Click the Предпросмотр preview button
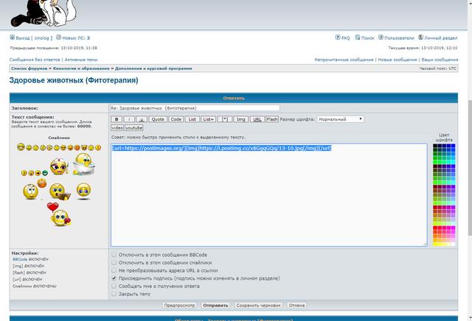The height and width of the screenshot is (321, 472). coord(179,306)
